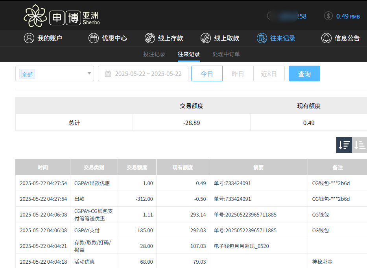367x268 pixels.
Task: Select 近8日 date range option
Action: tap(269, 73)
